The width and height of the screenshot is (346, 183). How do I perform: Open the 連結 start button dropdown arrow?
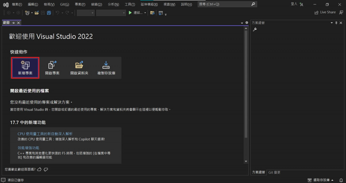click(x=145, y=13)
